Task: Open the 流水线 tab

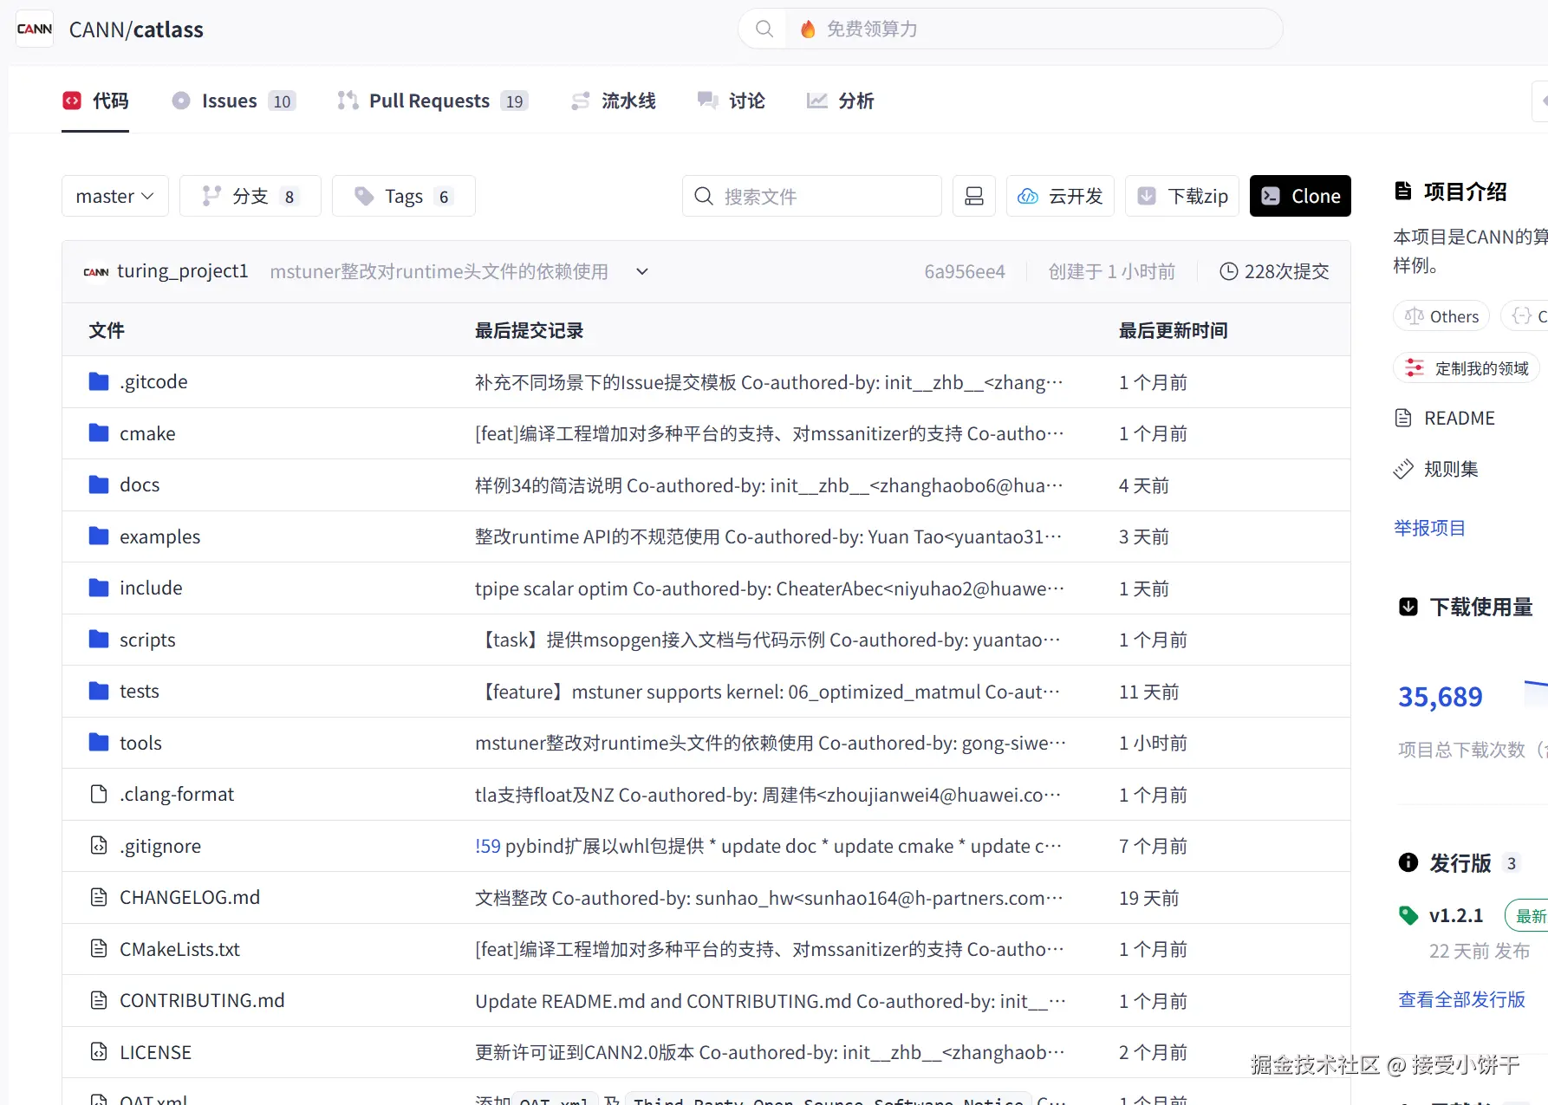Action: [x=613, y=101]
